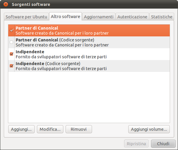Go to the Autenticazione tab
Image resolution: width=178 pixels, height=150 pixels.
pos(132,17)
